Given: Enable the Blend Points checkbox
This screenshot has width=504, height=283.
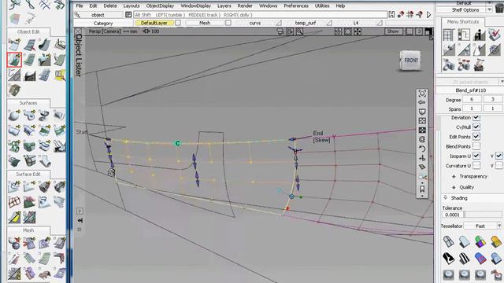Looking at the screenshot, I should pos(476,146).
